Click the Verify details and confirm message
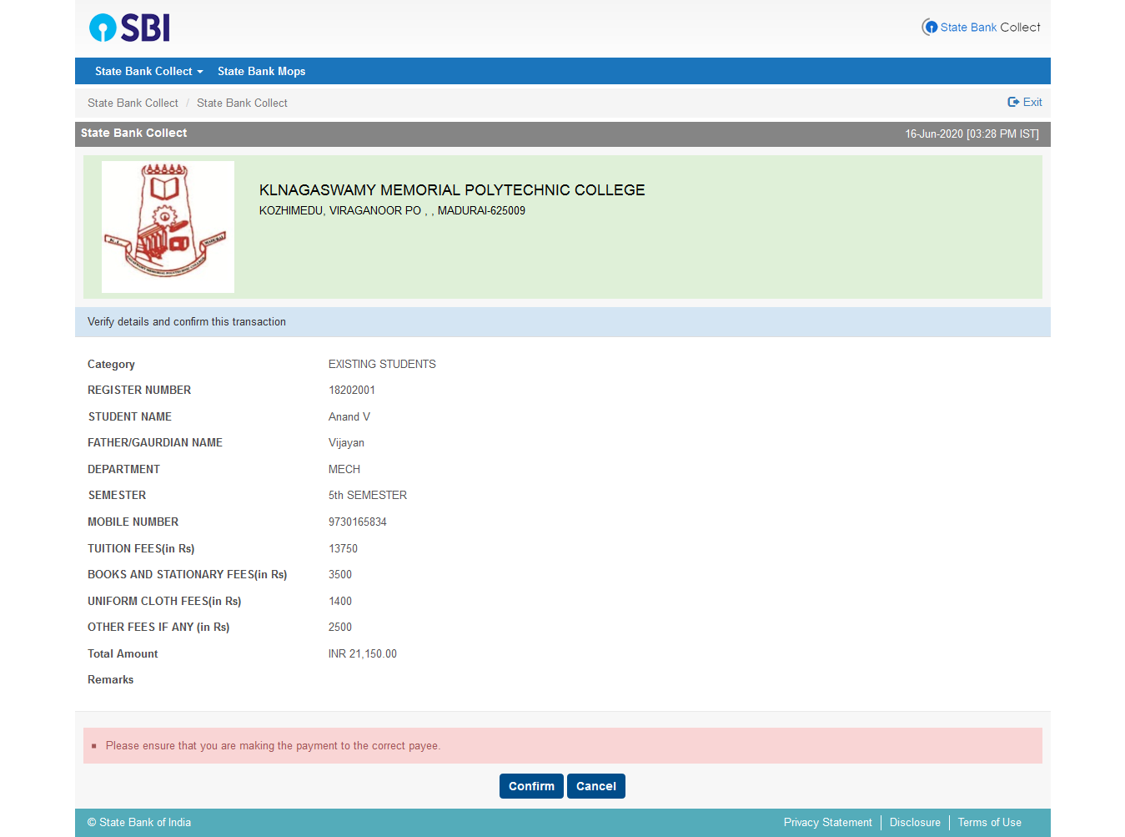 point(187,321)
